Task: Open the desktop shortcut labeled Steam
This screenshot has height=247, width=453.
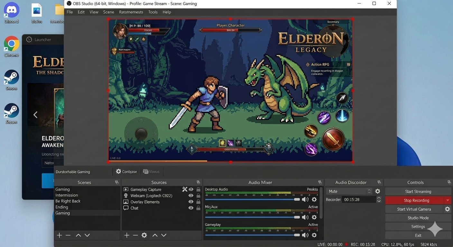Action: tap(12, 114)
